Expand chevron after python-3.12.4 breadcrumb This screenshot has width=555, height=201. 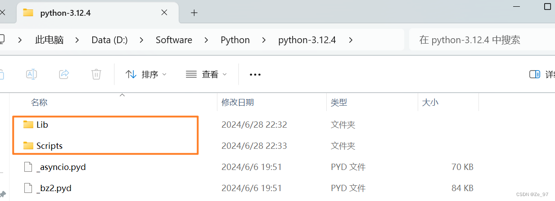pos(350,40)
